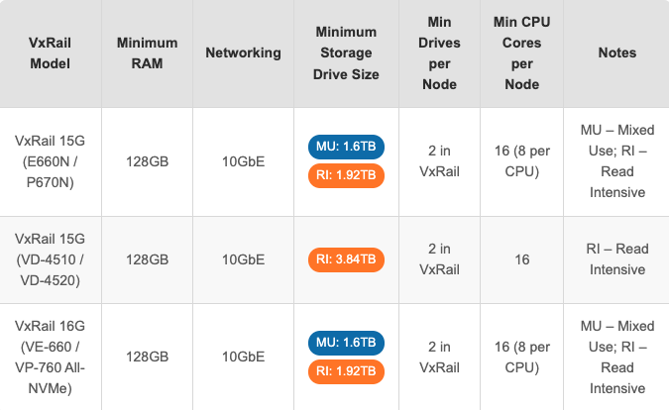Click the orange RI: 1.92TB badge for E660N / P670N
The width and height of the screenshot is (669, 410).
[x=346, y=174]
